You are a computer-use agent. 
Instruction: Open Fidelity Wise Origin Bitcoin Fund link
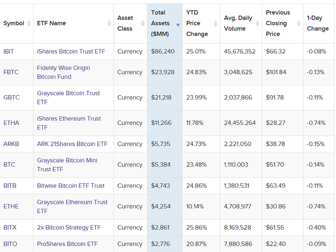point(63,72)
